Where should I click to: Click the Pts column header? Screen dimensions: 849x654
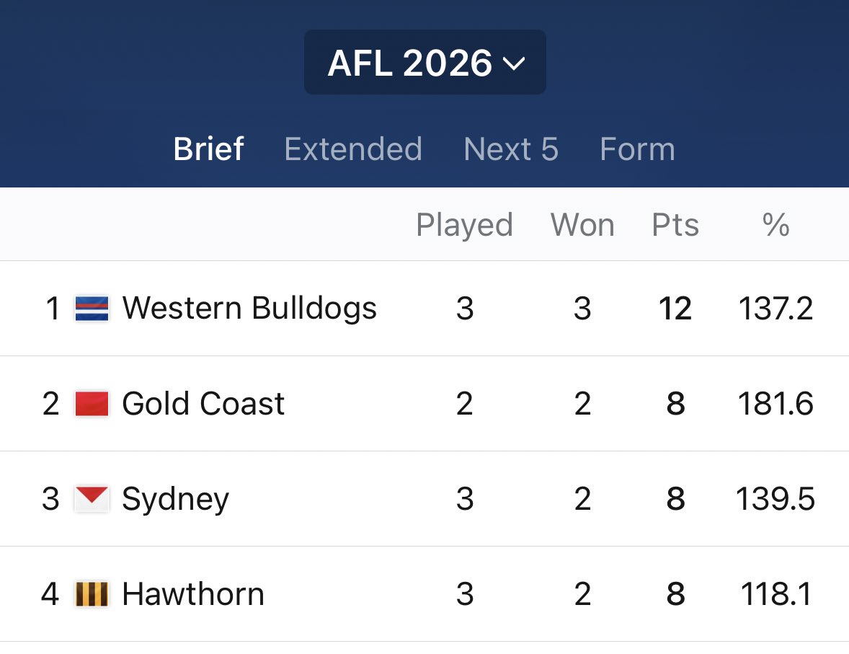click(675, 225)
